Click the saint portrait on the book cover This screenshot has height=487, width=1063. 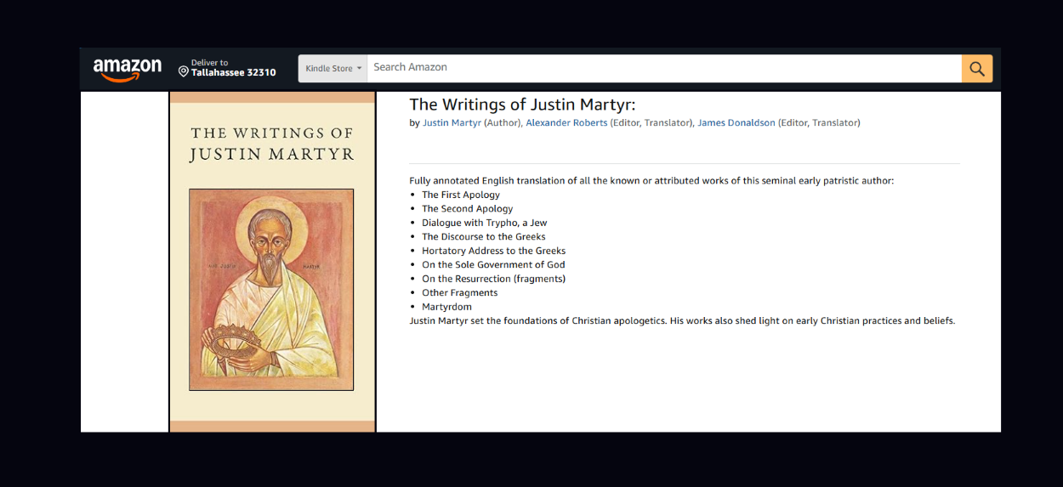[x=271, y=289]
